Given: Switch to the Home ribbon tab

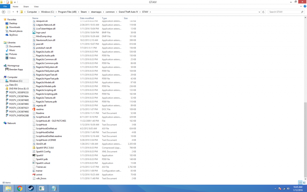Looking at the screenshot, I should (15, 6).
